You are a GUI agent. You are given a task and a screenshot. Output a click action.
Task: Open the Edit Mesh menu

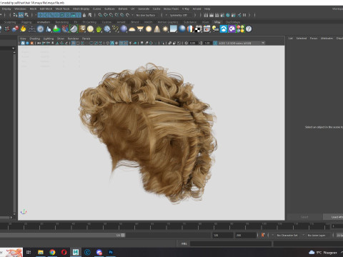tap(46, 9)
